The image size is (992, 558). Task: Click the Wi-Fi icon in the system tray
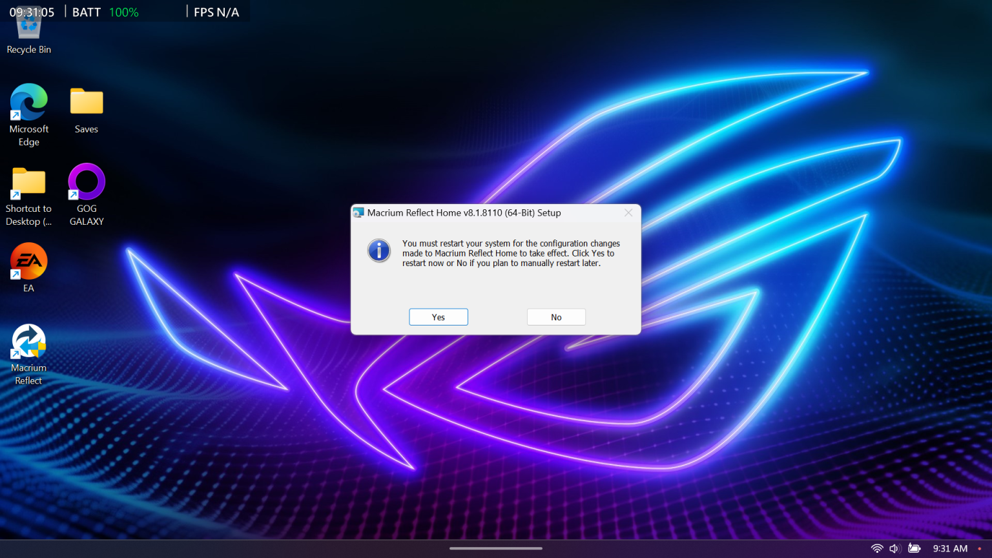[x=877, y=548]
